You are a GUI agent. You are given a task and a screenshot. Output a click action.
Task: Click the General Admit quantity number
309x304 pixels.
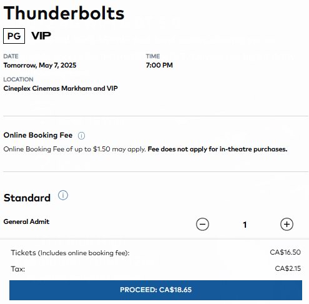245,225
